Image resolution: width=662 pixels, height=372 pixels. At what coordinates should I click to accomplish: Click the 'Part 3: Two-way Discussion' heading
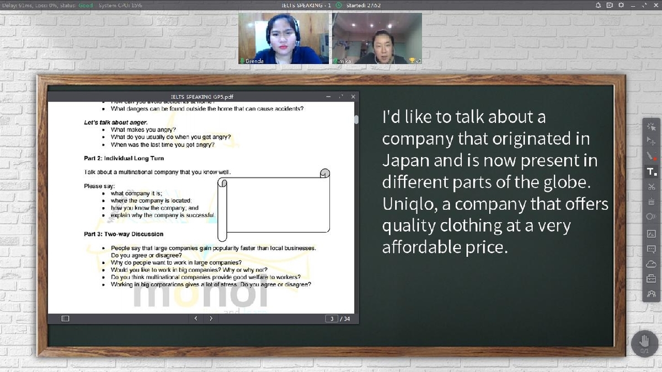coord(124,234)
